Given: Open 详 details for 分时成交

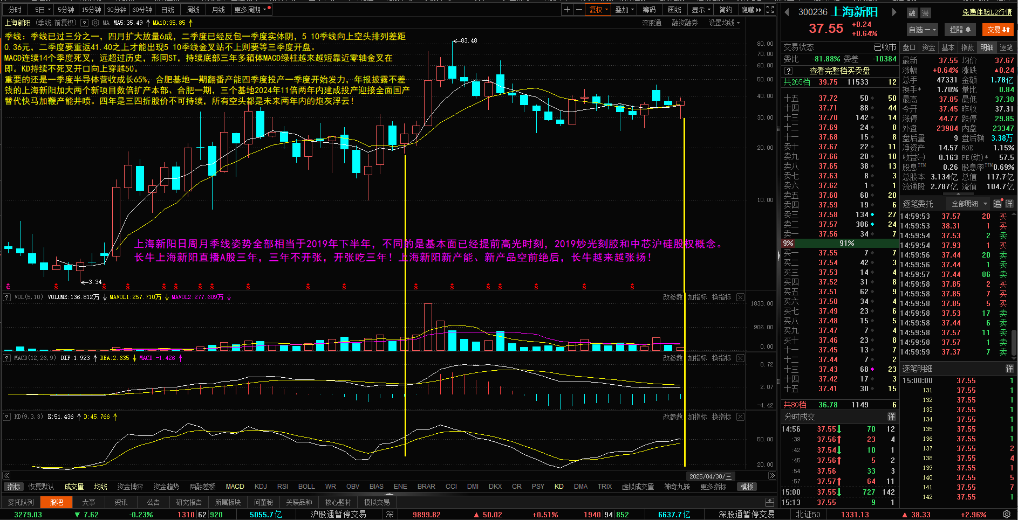Looking at the screenshot, I should [x=891, y=417].
